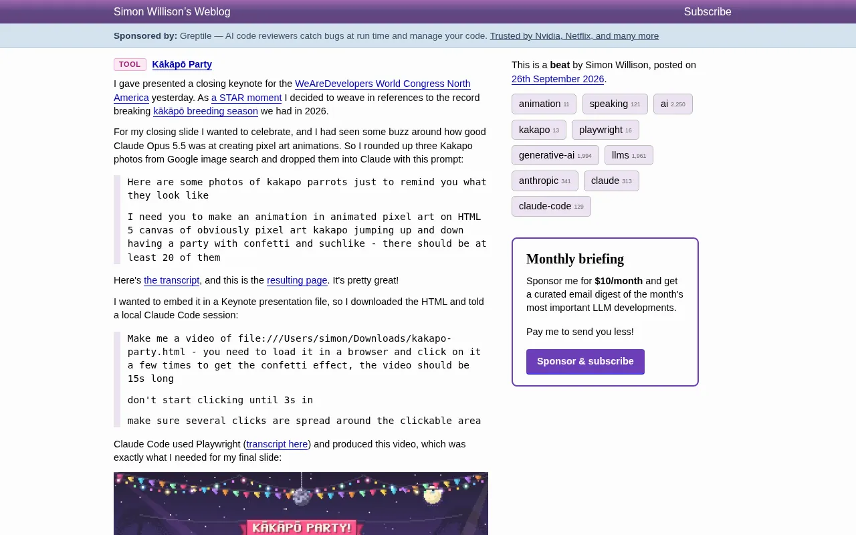Click the line 'make sure several clicks are spread'

click(304, 421)
